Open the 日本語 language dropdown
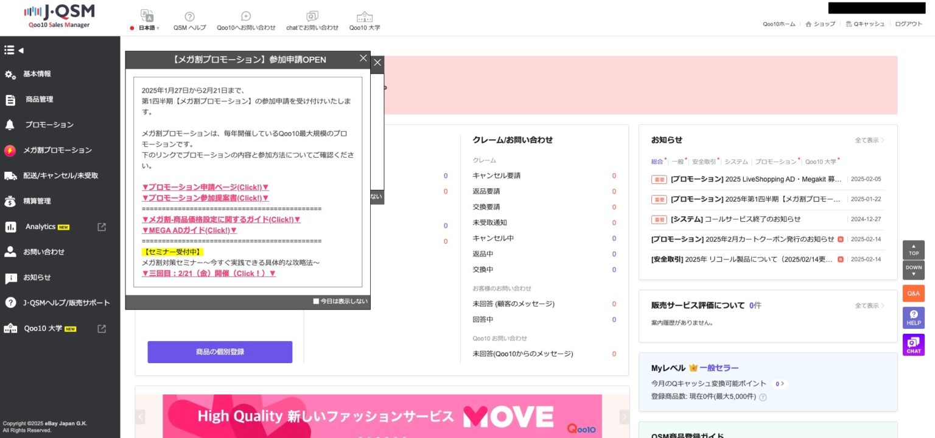This screenshot has height=438, width=935. tap(147, 27)
